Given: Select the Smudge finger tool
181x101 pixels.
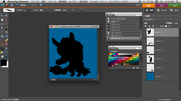Looking at the screenshot, I should [x=2, y=57].
